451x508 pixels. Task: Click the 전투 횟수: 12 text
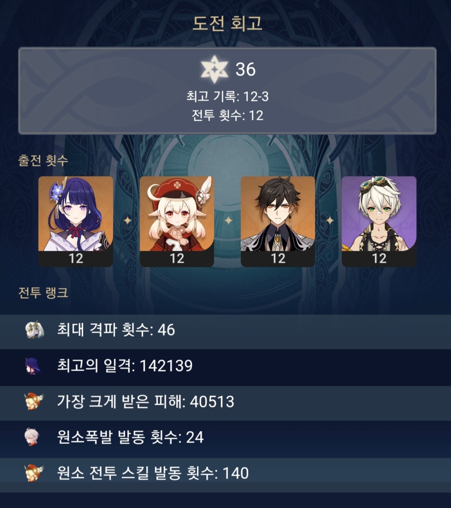pos(227,115)
